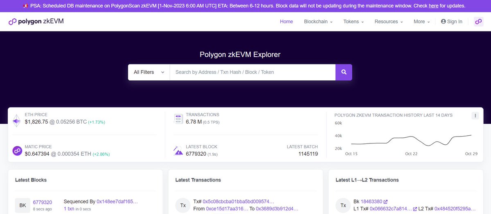Open transaction hash 0x5c08cbcba01bba5bd009574…
Viewport: 491px width, 214px height.
(239, 201)
